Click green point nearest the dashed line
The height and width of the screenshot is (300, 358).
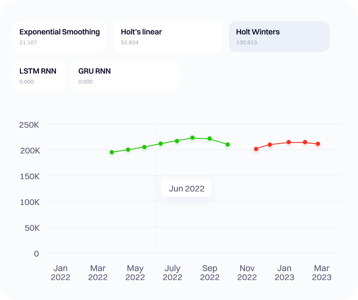click(161, 144)
